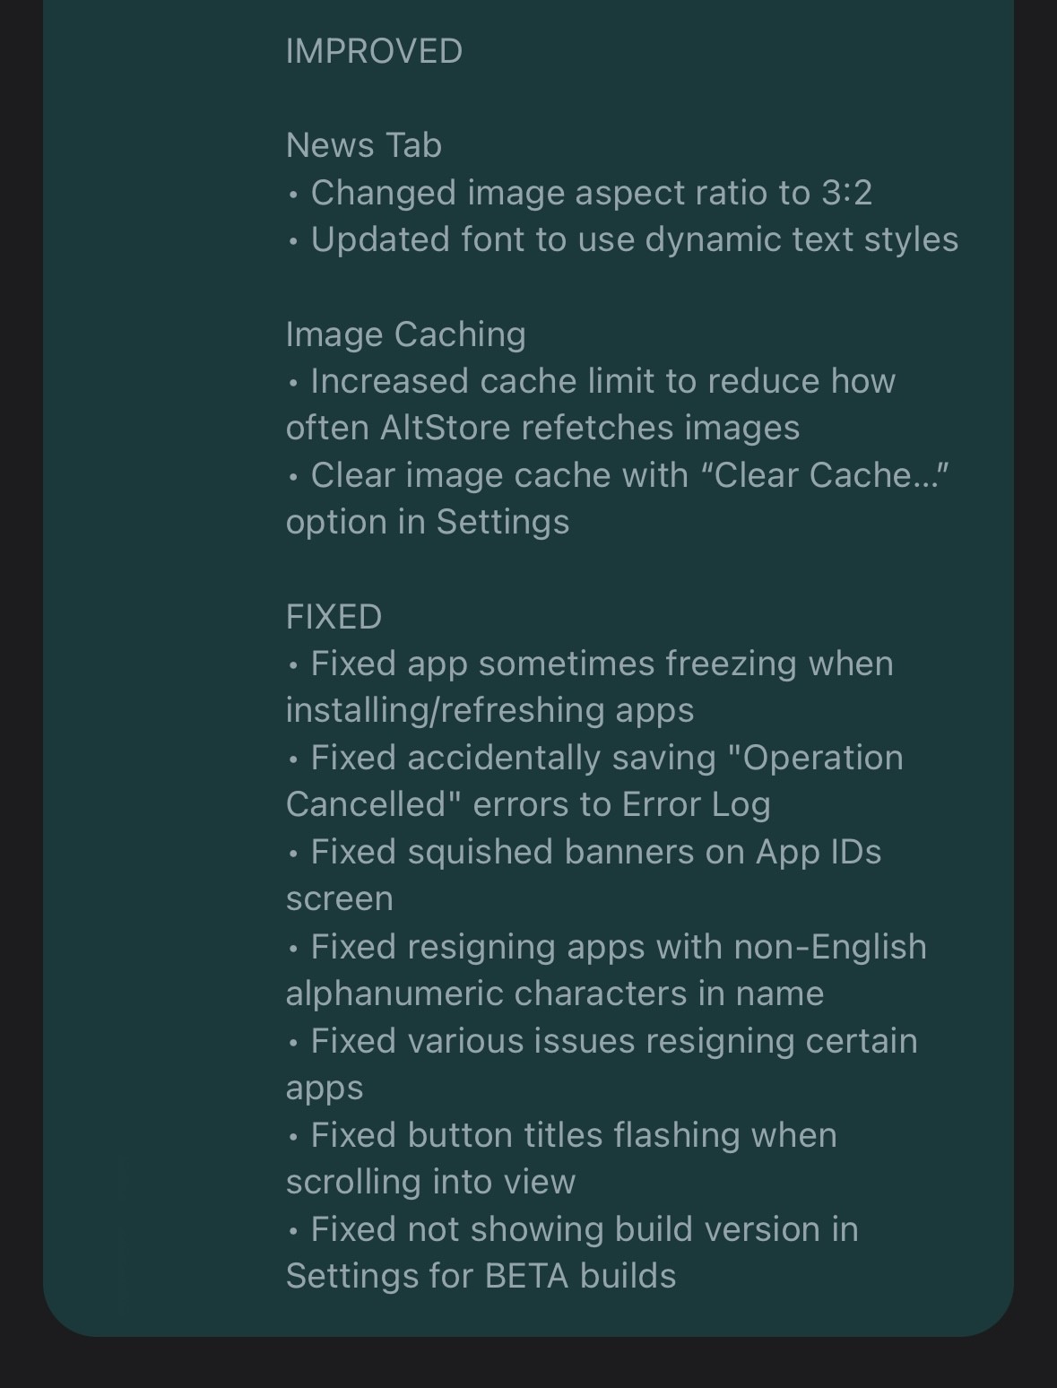Image resolution: width=1057 pixels, height=1388 pixels.
Task: Select the Increased cache limit bullet
Action: 592,381
